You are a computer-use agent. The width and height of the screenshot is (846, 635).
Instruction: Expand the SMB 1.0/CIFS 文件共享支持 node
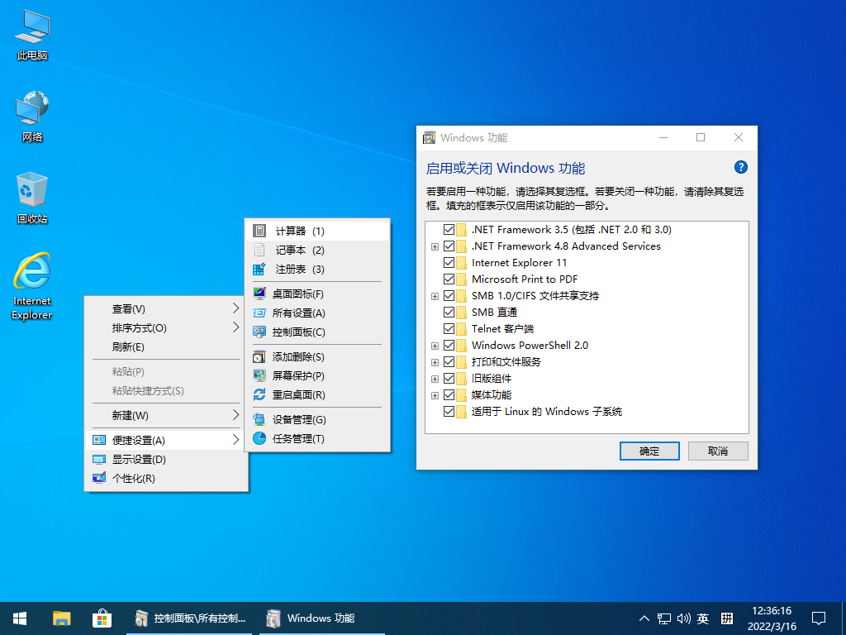coord(435,297)
